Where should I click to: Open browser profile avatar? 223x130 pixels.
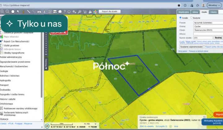point(203,5)
